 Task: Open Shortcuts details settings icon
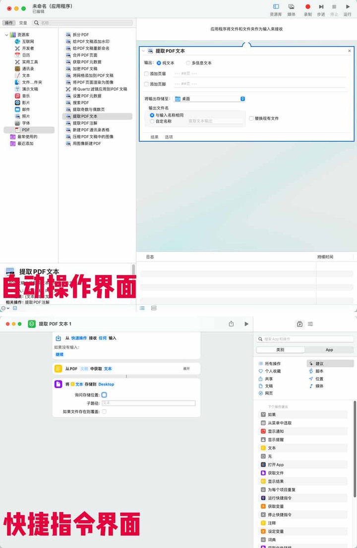click(x=310, y=324)
